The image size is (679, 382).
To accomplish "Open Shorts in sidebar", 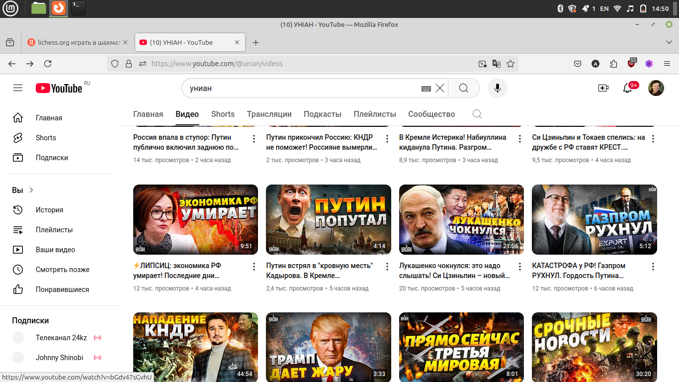I will (x=60, y=138).
